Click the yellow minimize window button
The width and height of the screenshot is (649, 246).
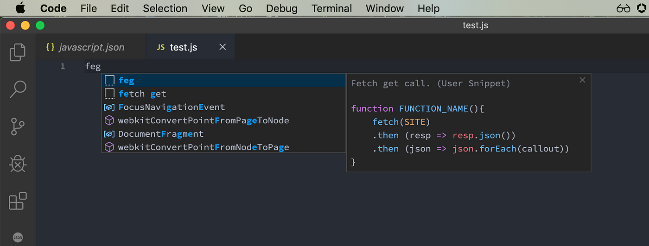coord(25,26)
